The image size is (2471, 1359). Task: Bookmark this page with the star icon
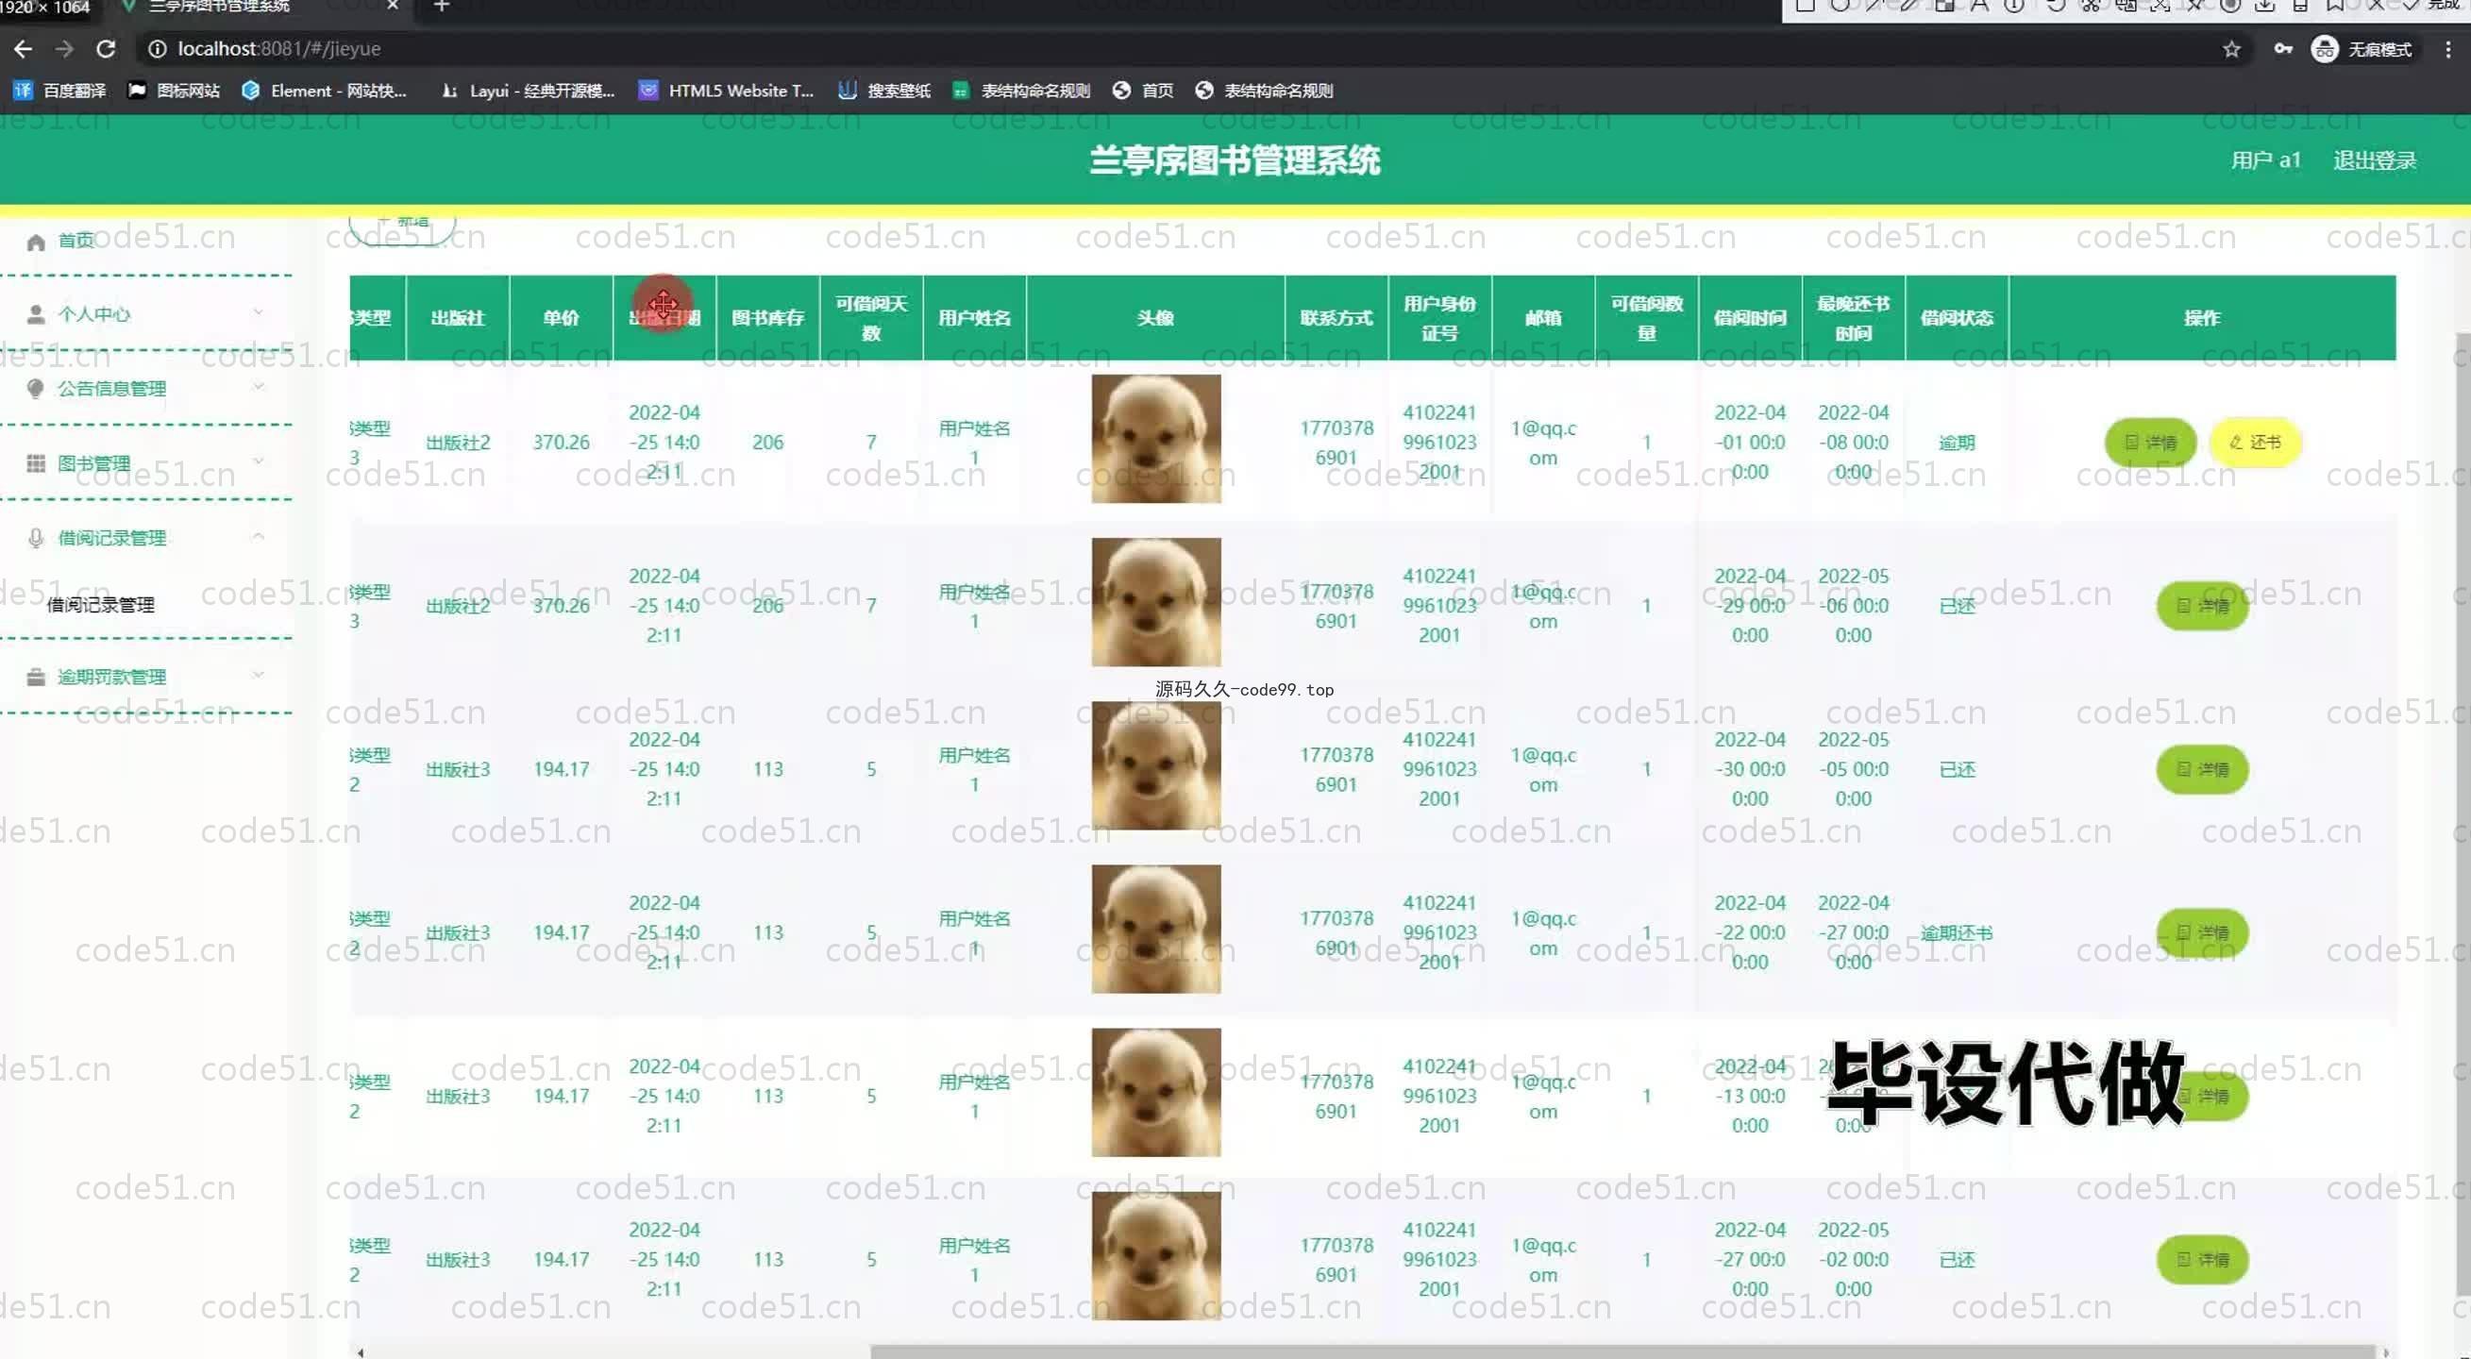pyautogui.click(x=2231, y=49)
